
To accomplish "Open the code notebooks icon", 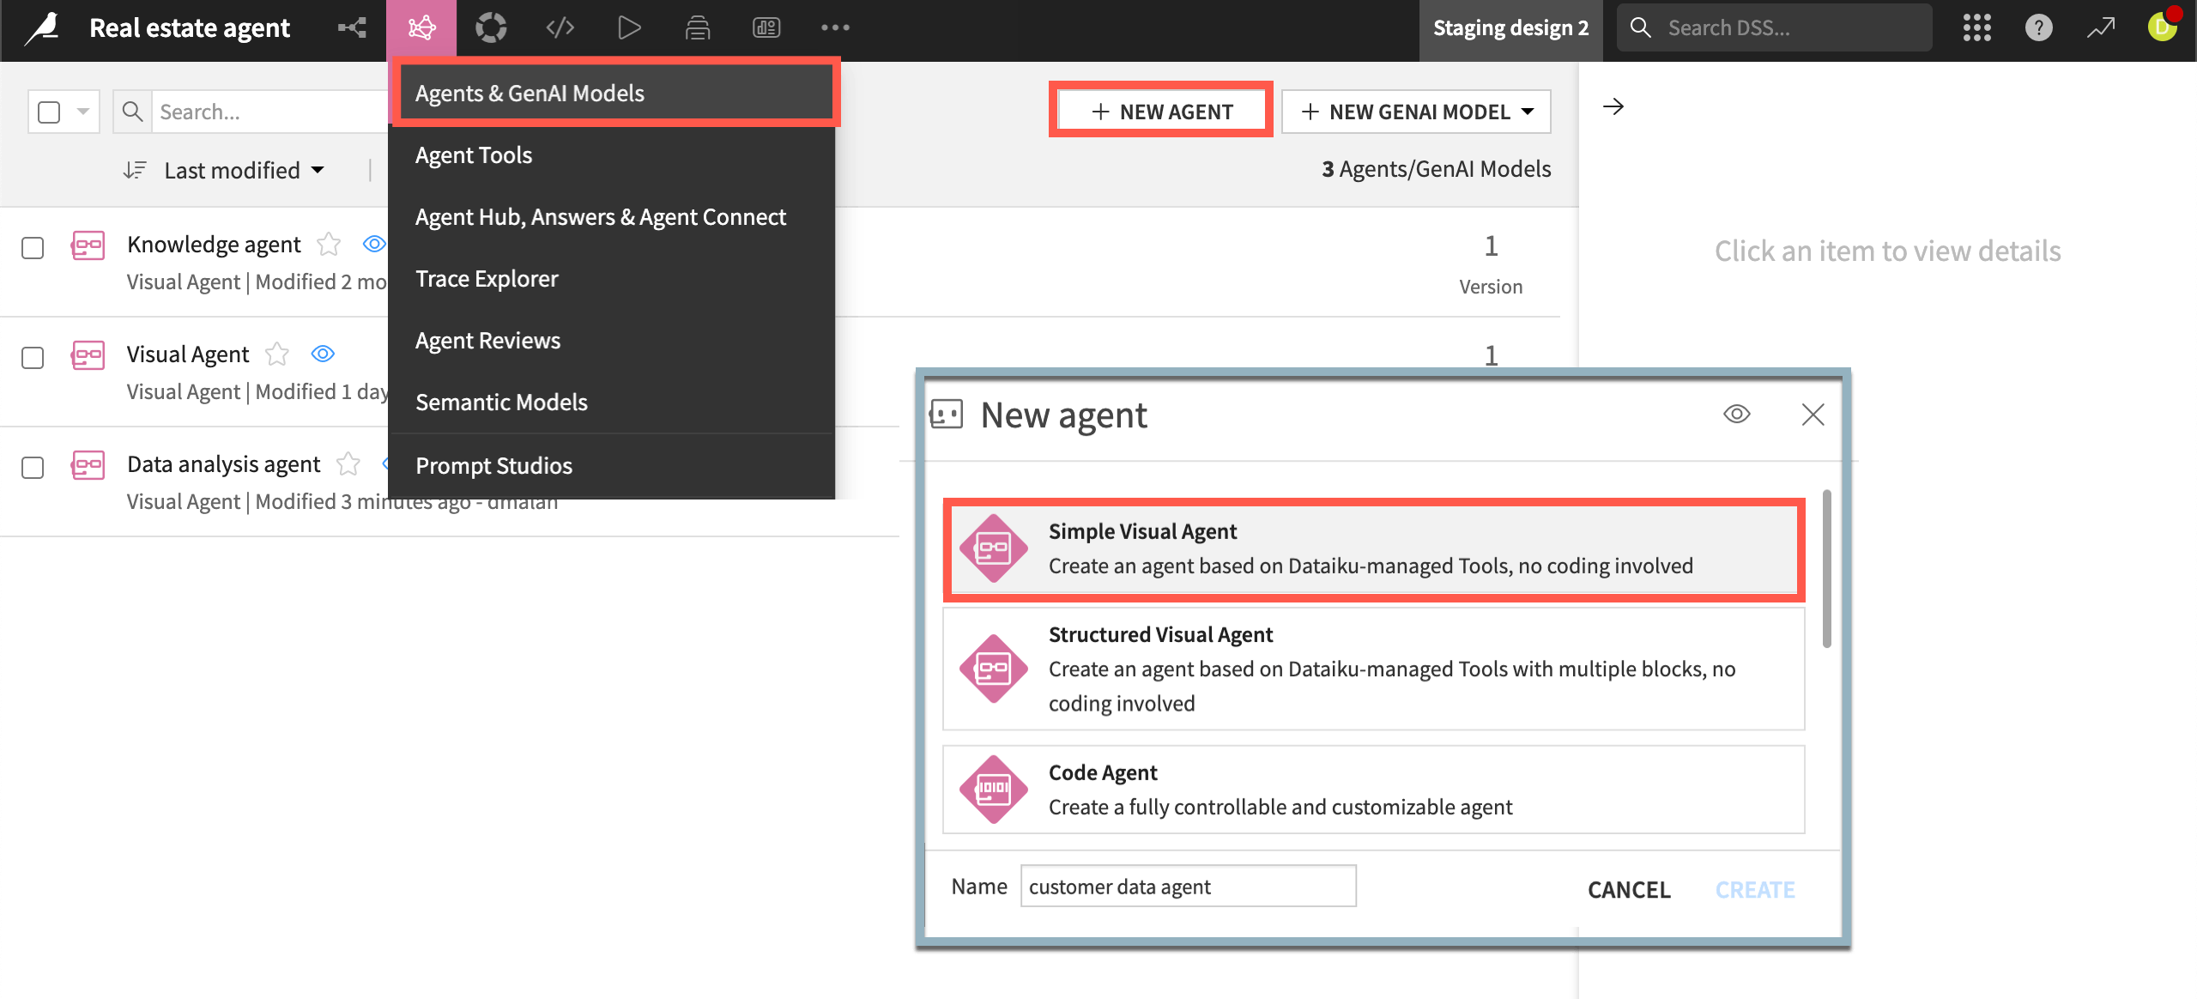I will pos(560,27).
